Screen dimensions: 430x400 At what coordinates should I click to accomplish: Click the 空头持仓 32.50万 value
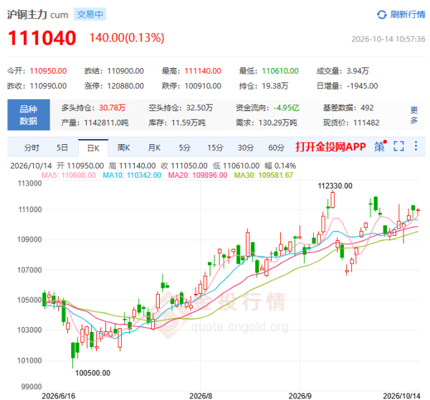pos(199,108)
